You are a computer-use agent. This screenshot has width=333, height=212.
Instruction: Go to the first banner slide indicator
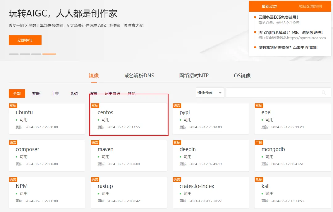coord(14,54)
